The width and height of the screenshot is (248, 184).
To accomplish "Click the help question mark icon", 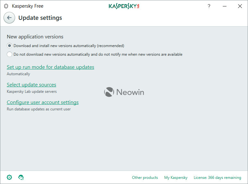I will pos(209,6).
